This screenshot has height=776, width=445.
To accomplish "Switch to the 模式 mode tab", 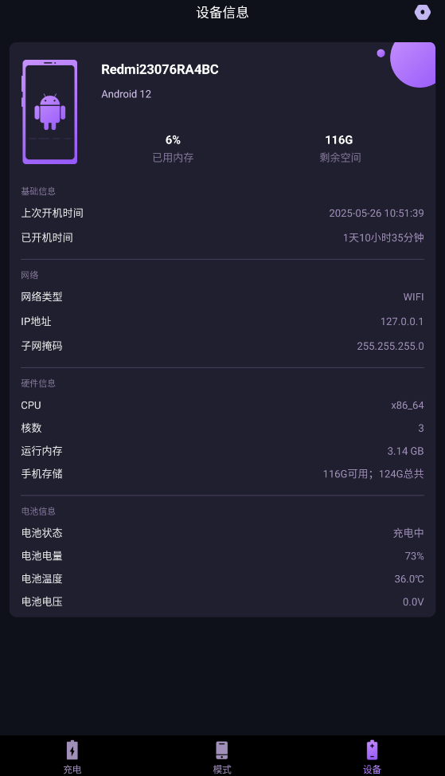I will [x=222, y=757].
